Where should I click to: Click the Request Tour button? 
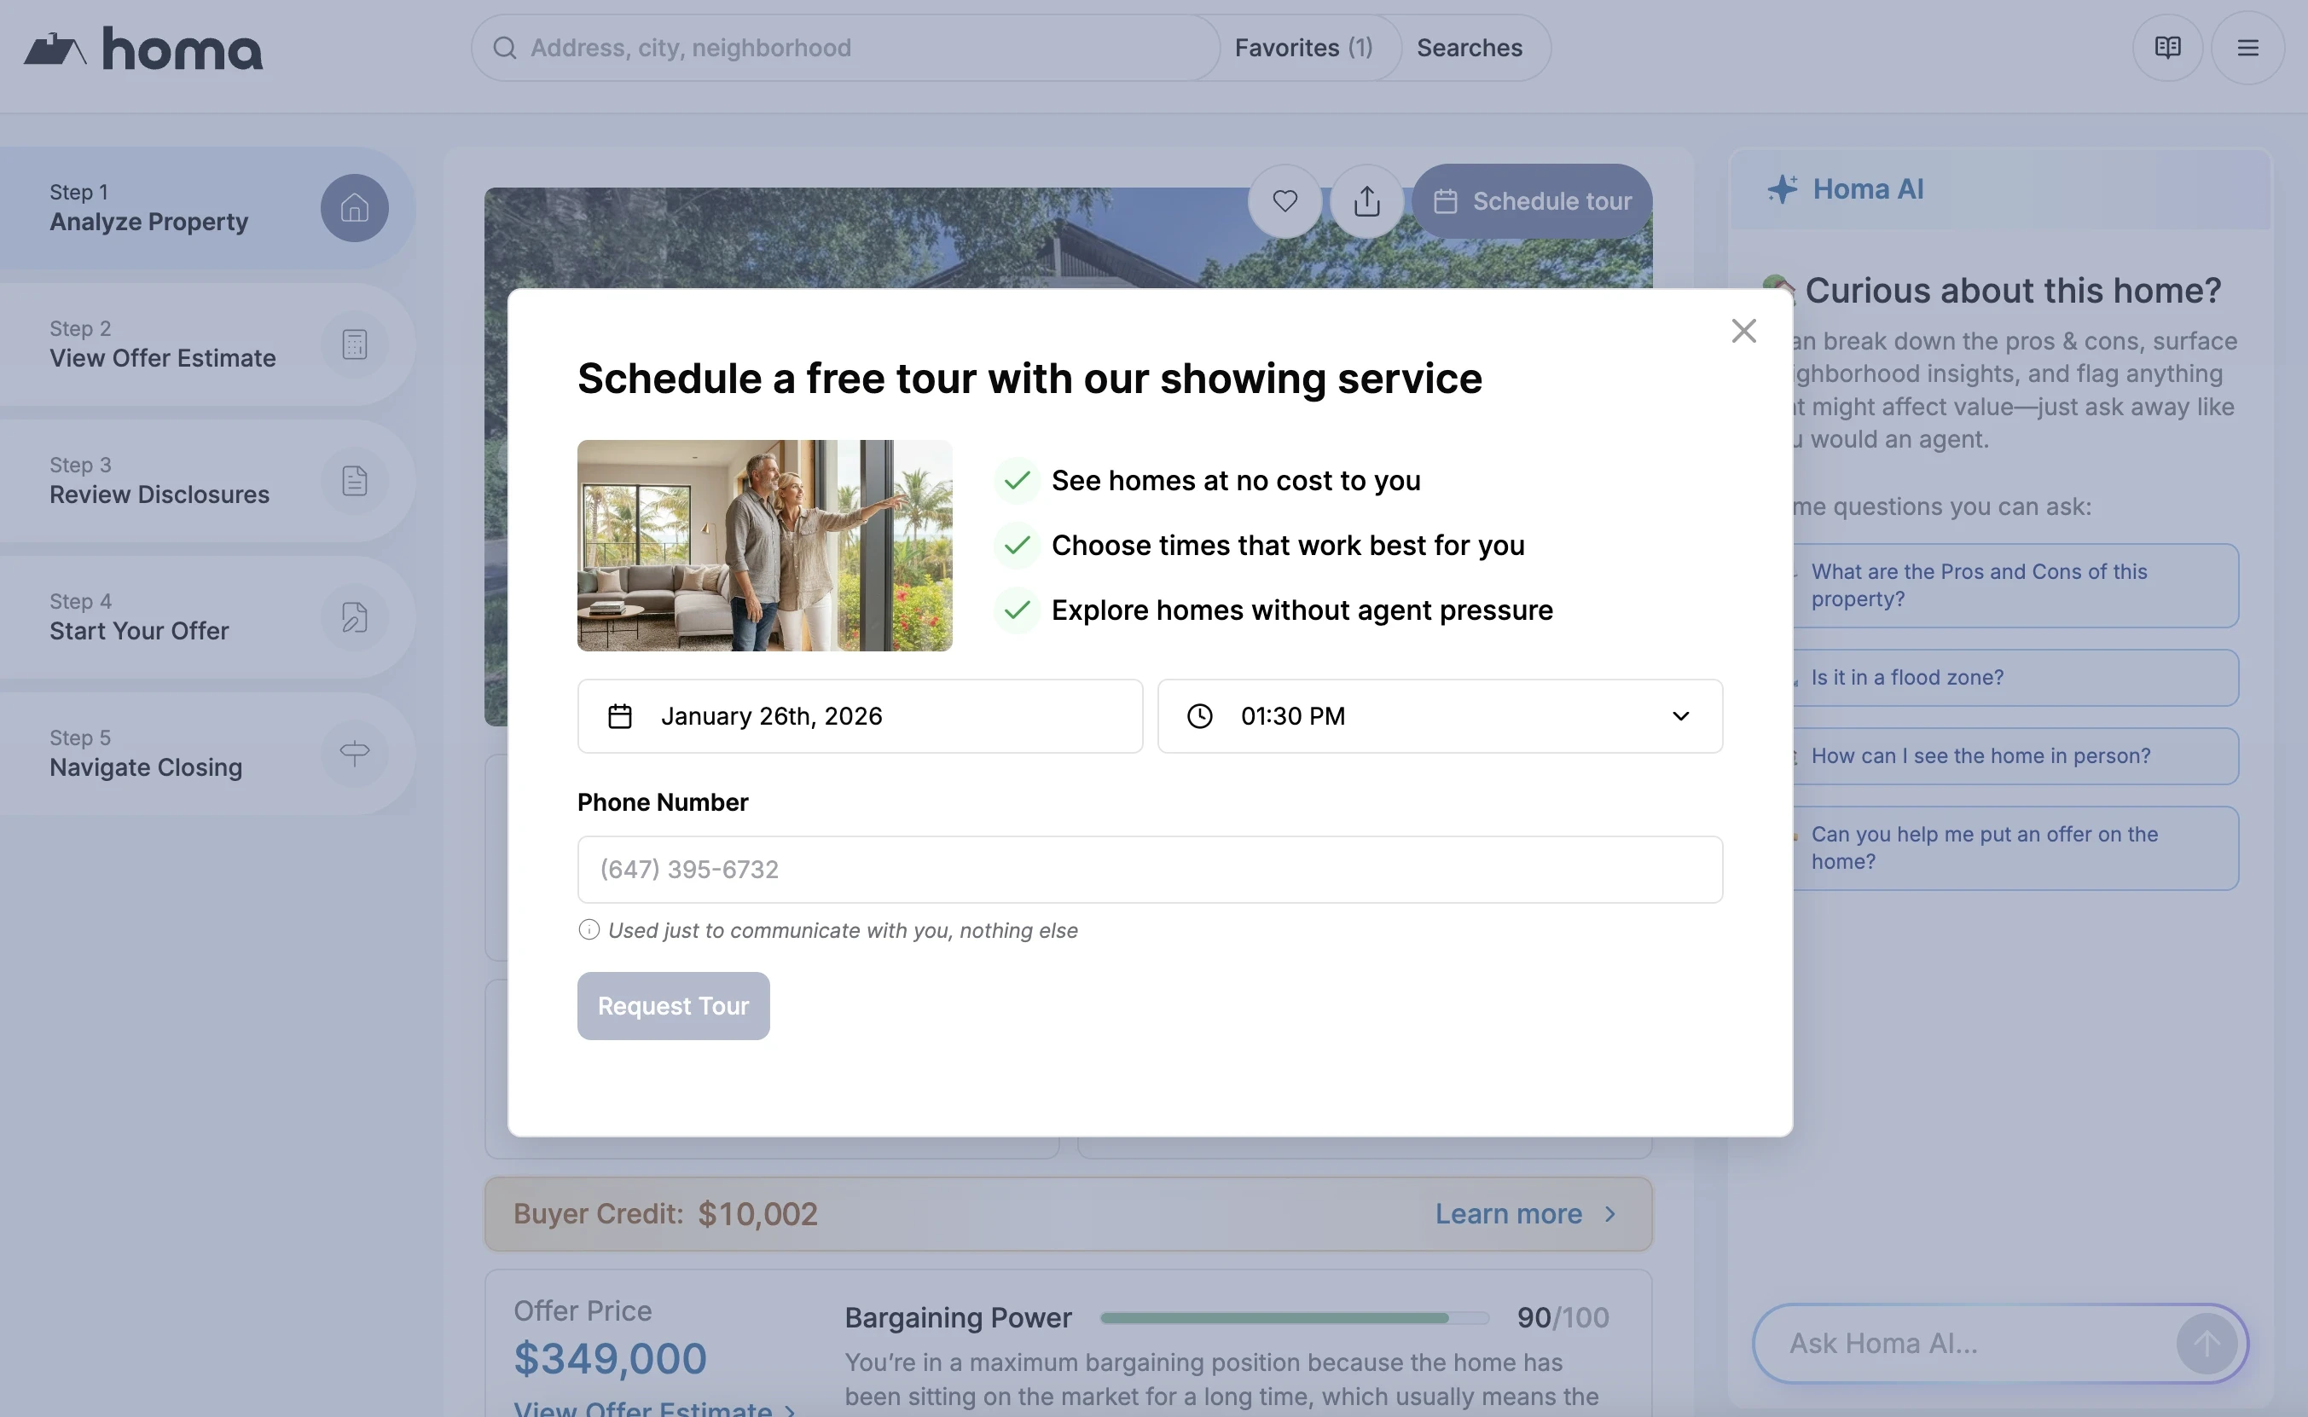click(673, 1005)
